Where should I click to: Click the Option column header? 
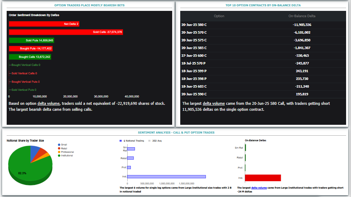tap(219, 16)
